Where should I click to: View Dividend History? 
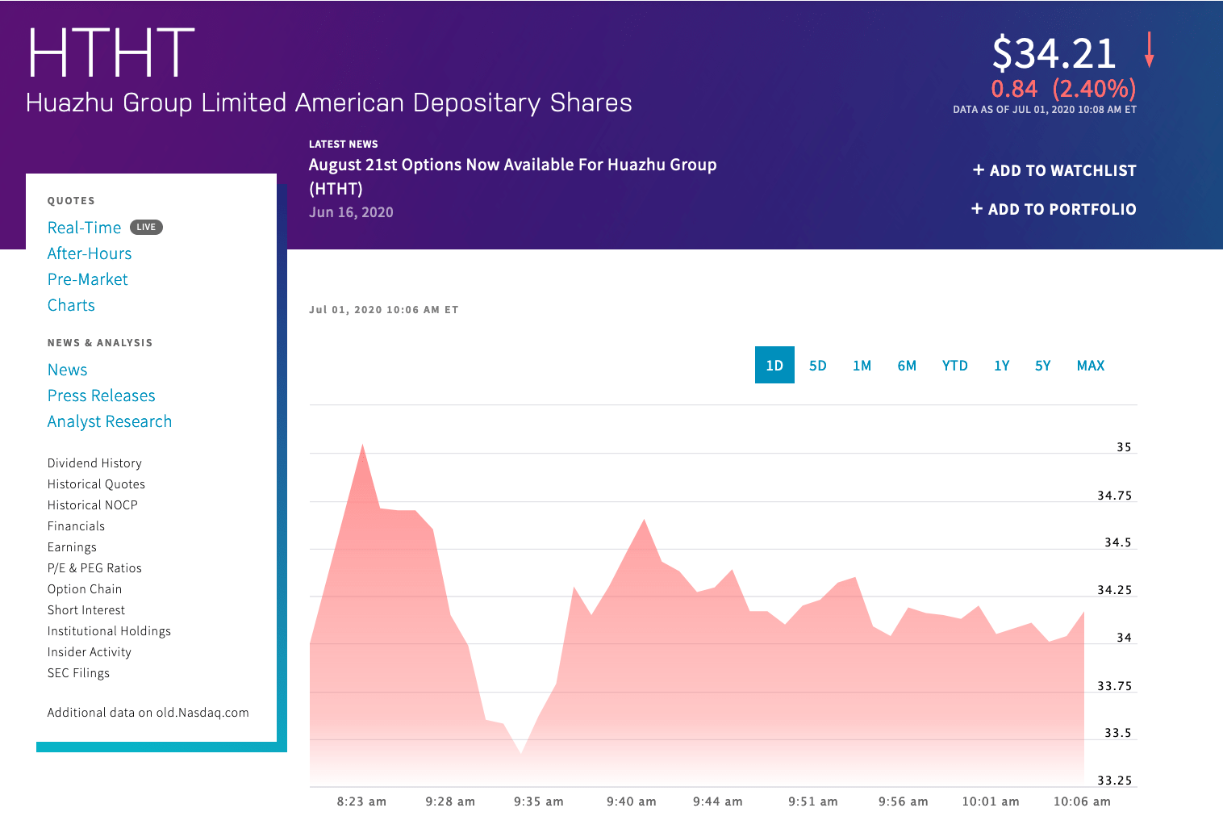[x=94, y=463]
